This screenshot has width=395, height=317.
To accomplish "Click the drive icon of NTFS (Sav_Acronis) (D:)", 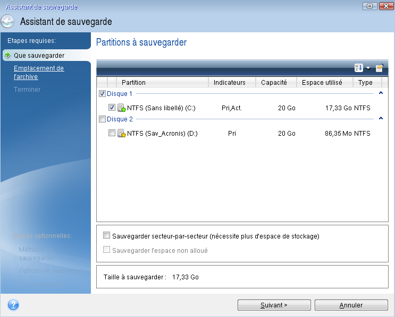I will (121, 133).
